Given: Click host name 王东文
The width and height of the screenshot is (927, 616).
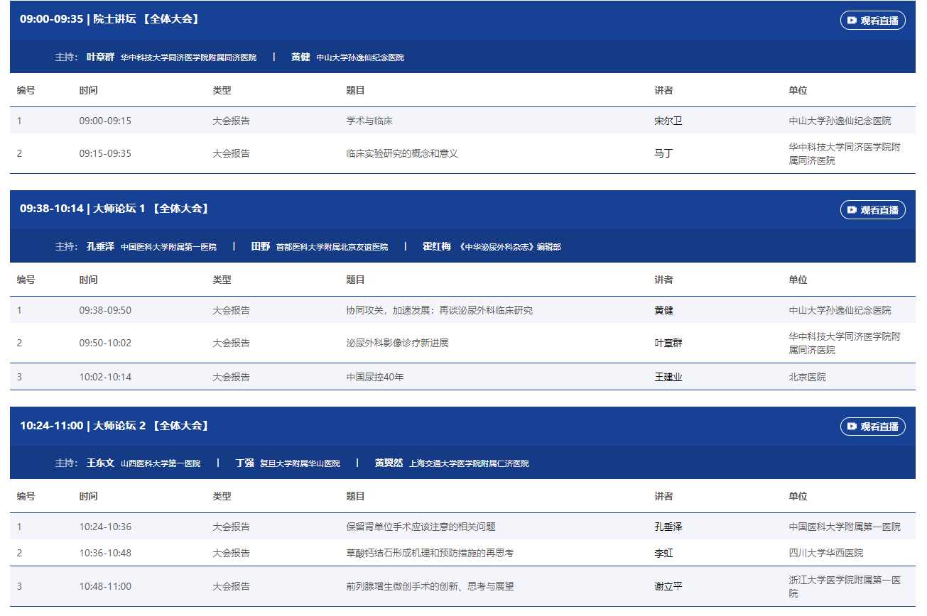Looking at the screenshot, I should 100,463.
